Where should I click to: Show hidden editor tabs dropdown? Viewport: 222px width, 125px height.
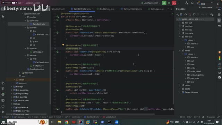[x=168, y=9]
